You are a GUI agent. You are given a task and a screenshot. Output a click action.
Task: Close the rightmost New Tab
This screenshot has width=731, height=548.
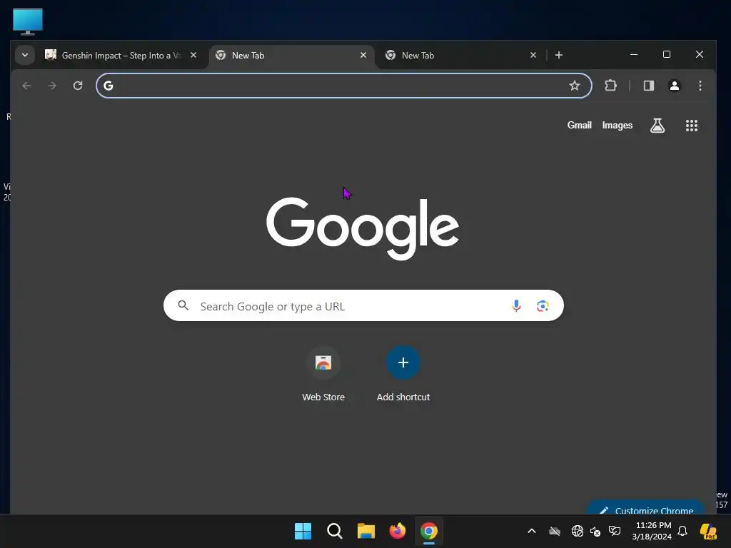pos(533,55)
